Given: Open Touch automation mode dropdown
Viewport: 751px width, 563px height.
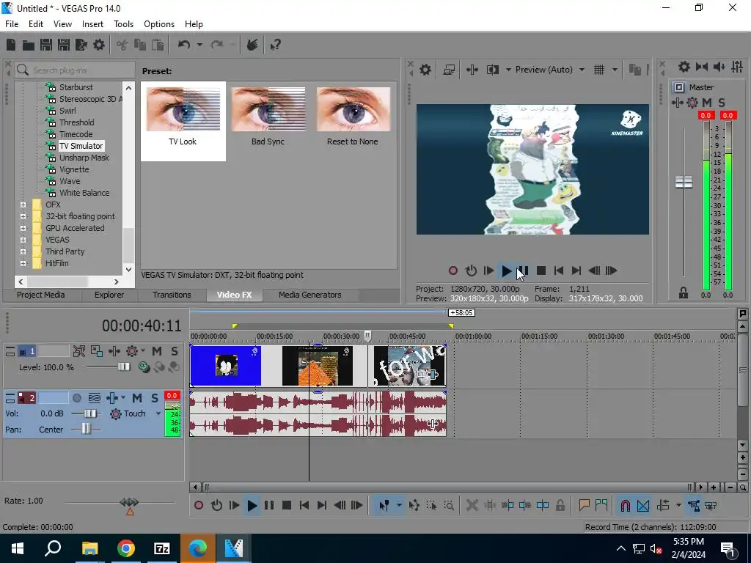Looking at the screenshot, I should [x=158, y=413].
